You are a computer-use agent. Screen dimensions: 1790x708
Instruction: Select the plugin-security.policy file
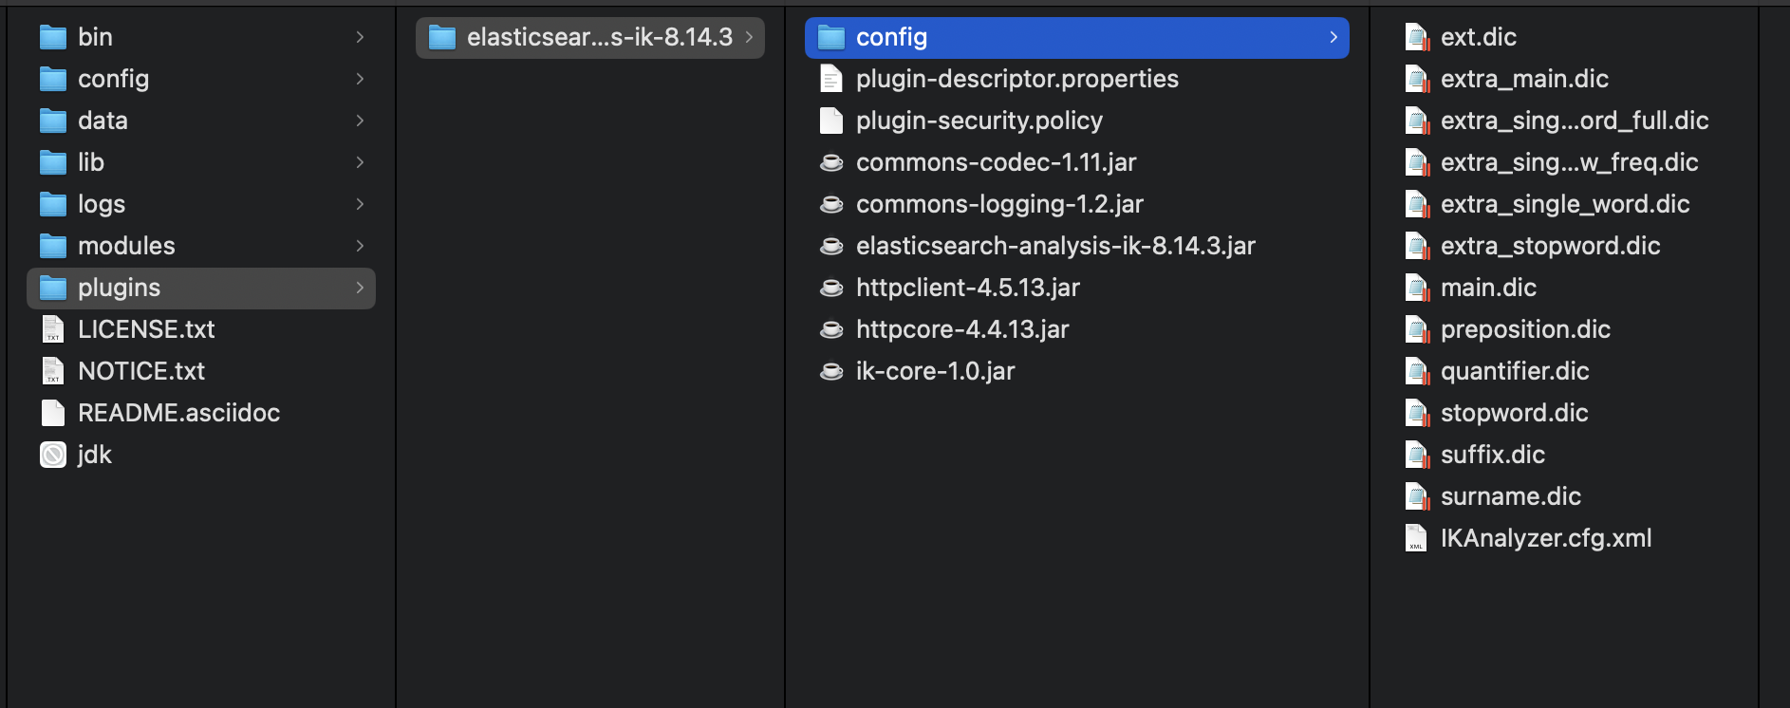click(x=979, y=121)
